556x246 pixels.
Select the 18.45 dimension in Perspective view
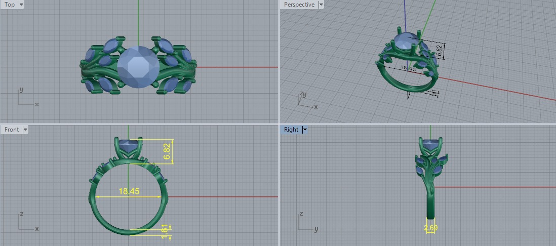coord(408,68)
